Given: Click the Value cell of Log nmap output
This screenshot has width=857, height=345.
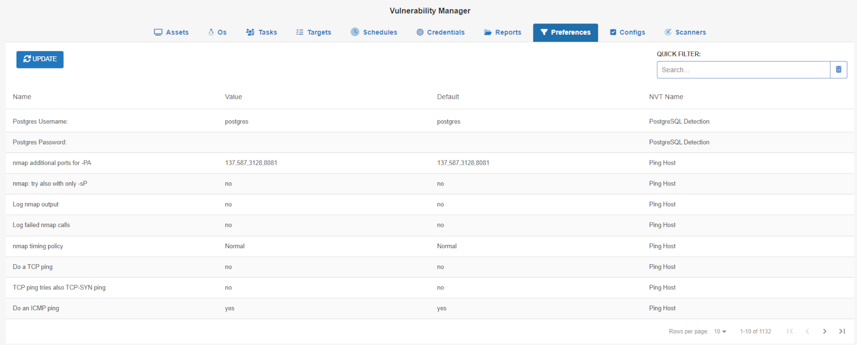Looking at the screenshot, I should pyautogui.click(x=228, y=204).
